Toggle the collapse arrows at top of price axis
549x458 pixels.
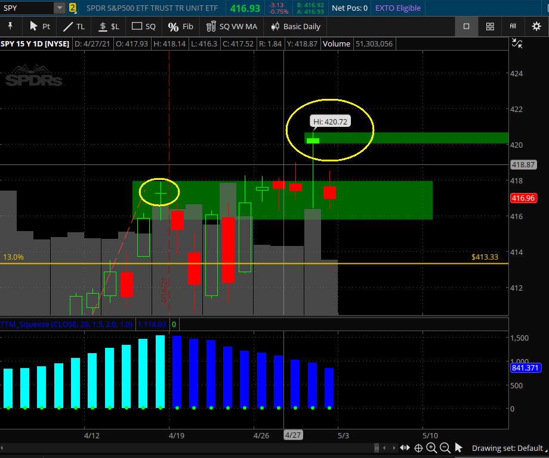coord(517,43)
